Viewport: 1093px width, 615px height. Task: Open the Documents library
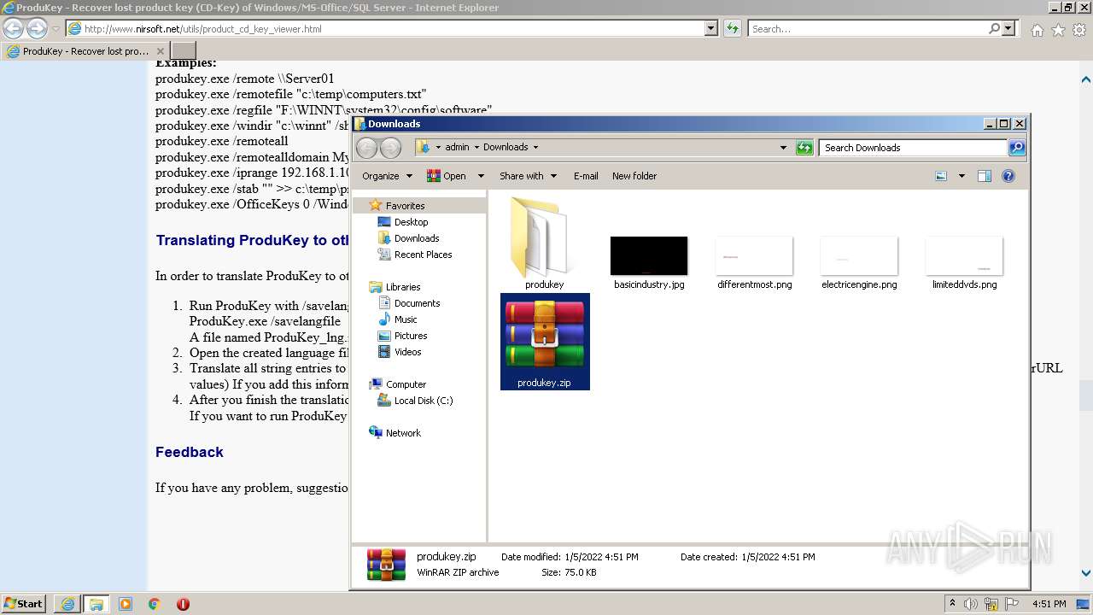tap(417, 303)
